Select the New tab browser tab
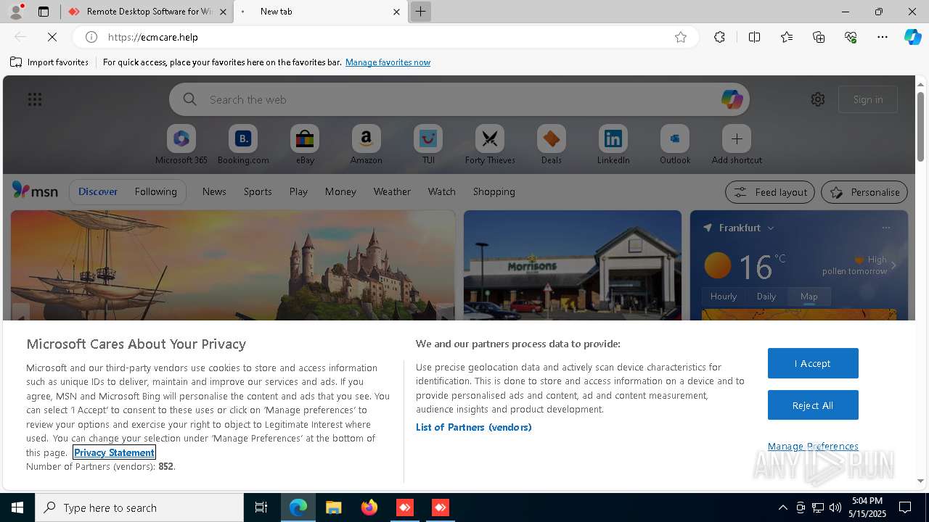The height and width of the screenshot is (522, 929). pos(319,12)
